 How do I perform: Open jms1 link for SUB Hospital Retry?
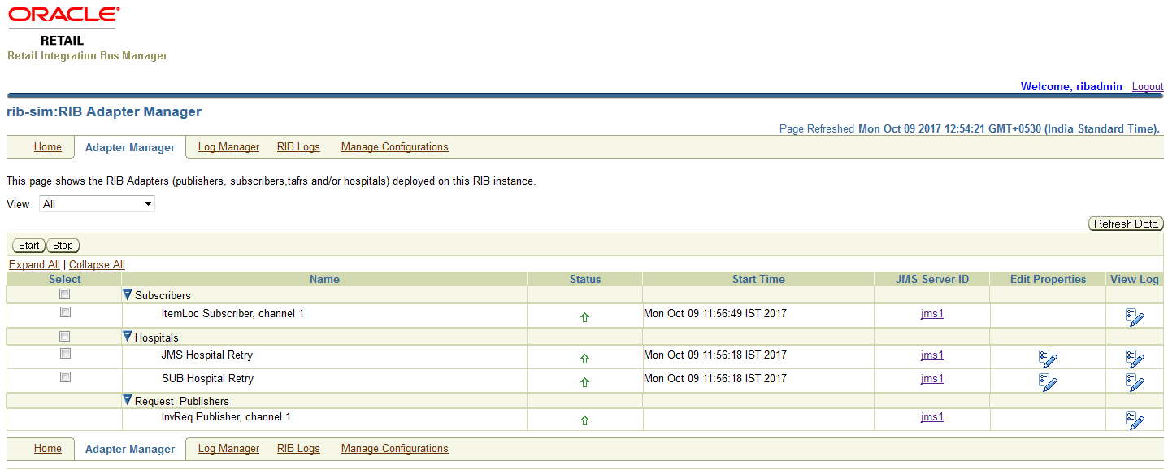[x=932, y=378]
